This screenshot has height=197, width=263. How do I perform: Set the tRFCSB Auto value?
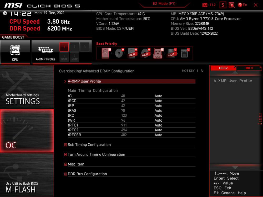tap(158, 135)
